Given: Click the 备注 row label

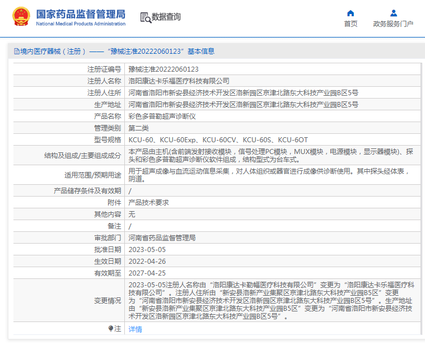Looking at the screenshot, I should point(114,226).
